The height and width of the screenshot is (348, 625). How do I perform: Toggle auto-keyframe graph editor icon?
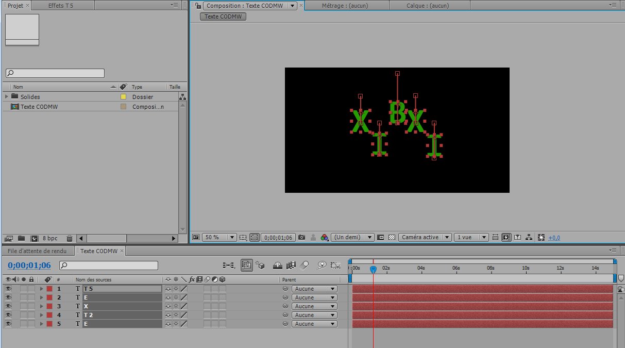(335, 265)
